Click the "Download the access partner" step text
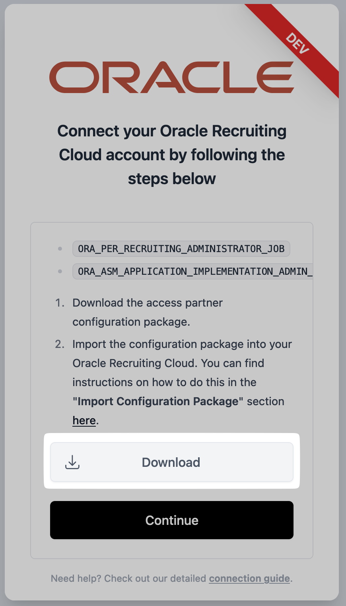346x606 pixels. pos(147,303)
